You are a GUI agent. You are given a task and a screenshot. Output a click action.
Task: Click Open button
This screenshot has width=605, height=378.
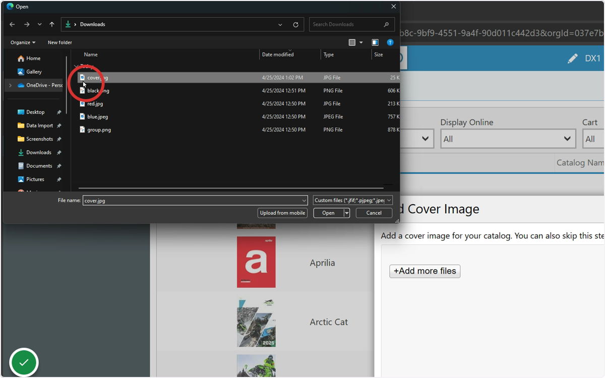point(328,213)
